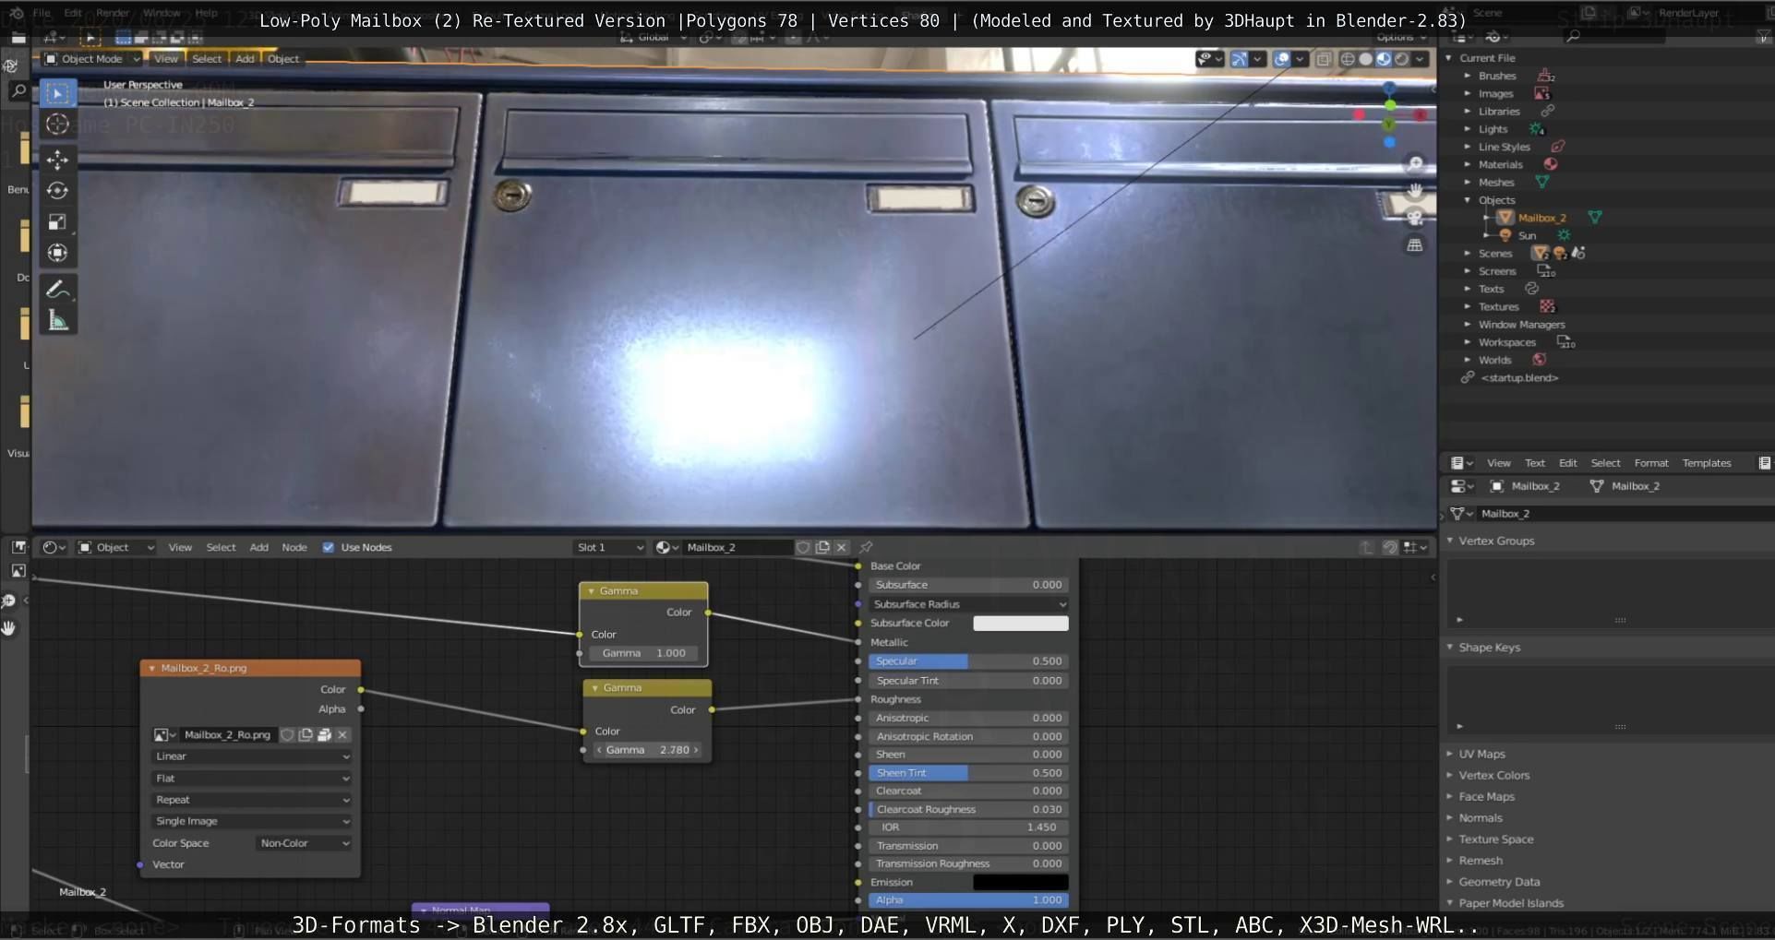Toggle X-Ray mode in the viewport header
This screenshot has width=1775, height=940.
(x=1324, y=59)
